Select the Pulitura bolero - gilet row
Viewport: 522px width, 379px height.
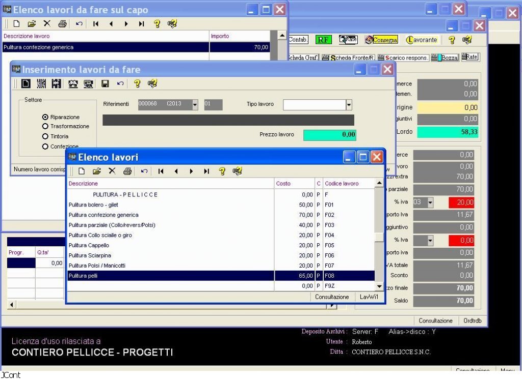tap(170, 205)
